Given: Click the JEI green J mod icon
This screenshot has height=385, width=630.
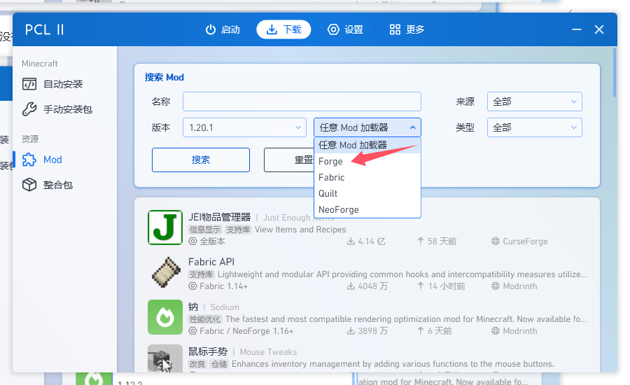Looking at the screenshot, I should tap(165, 227).
